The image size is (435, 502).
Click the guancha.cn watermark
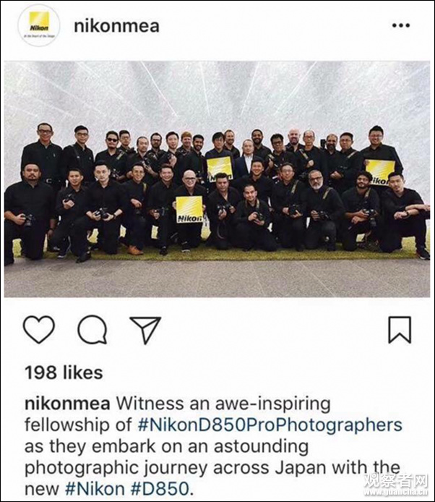(x=396, y=485)
